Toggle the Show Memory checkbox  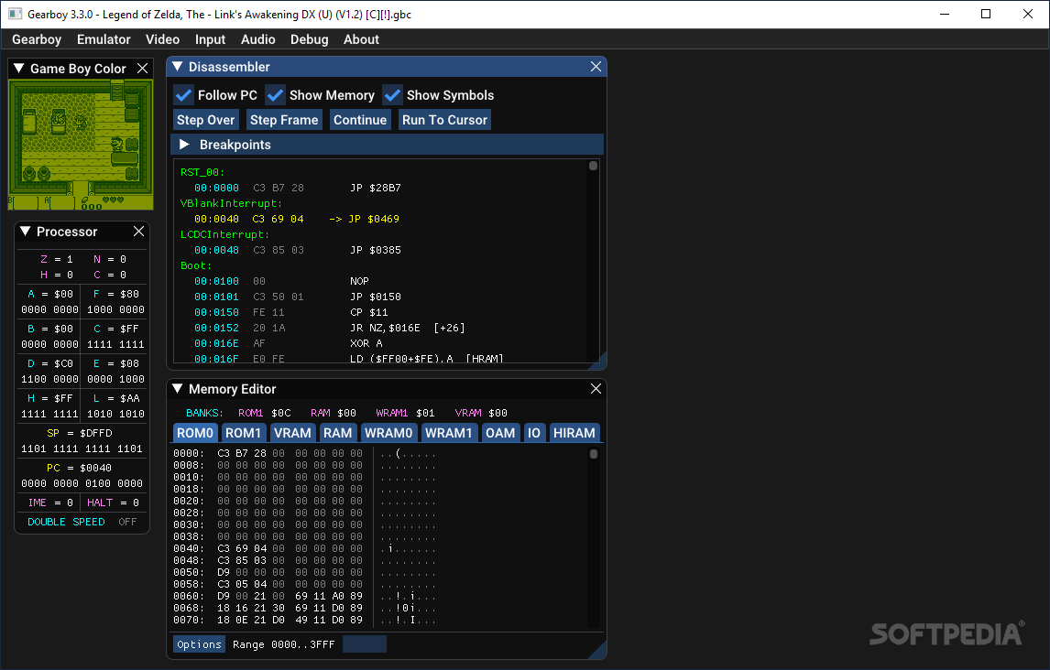pyautogui.click(x=275, y=95)
